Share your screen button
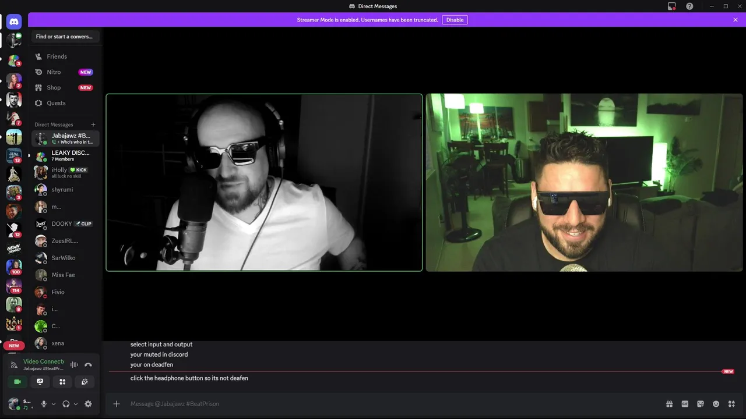This screenshot has height=419, width=746. pyautogui.click(x=40, y=382)
